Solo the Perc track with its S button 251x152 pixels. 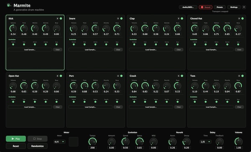pyautogui.click(x=118, y=76)
